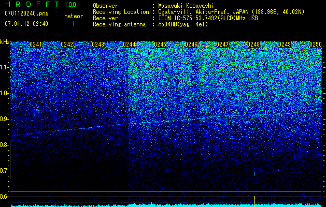Click the HROFFT title text
326x207 pixels.
click(x=32, y=4)
